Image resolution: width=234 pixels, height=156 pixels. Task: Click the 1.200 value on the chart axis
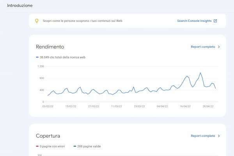(x=41, y=66)
